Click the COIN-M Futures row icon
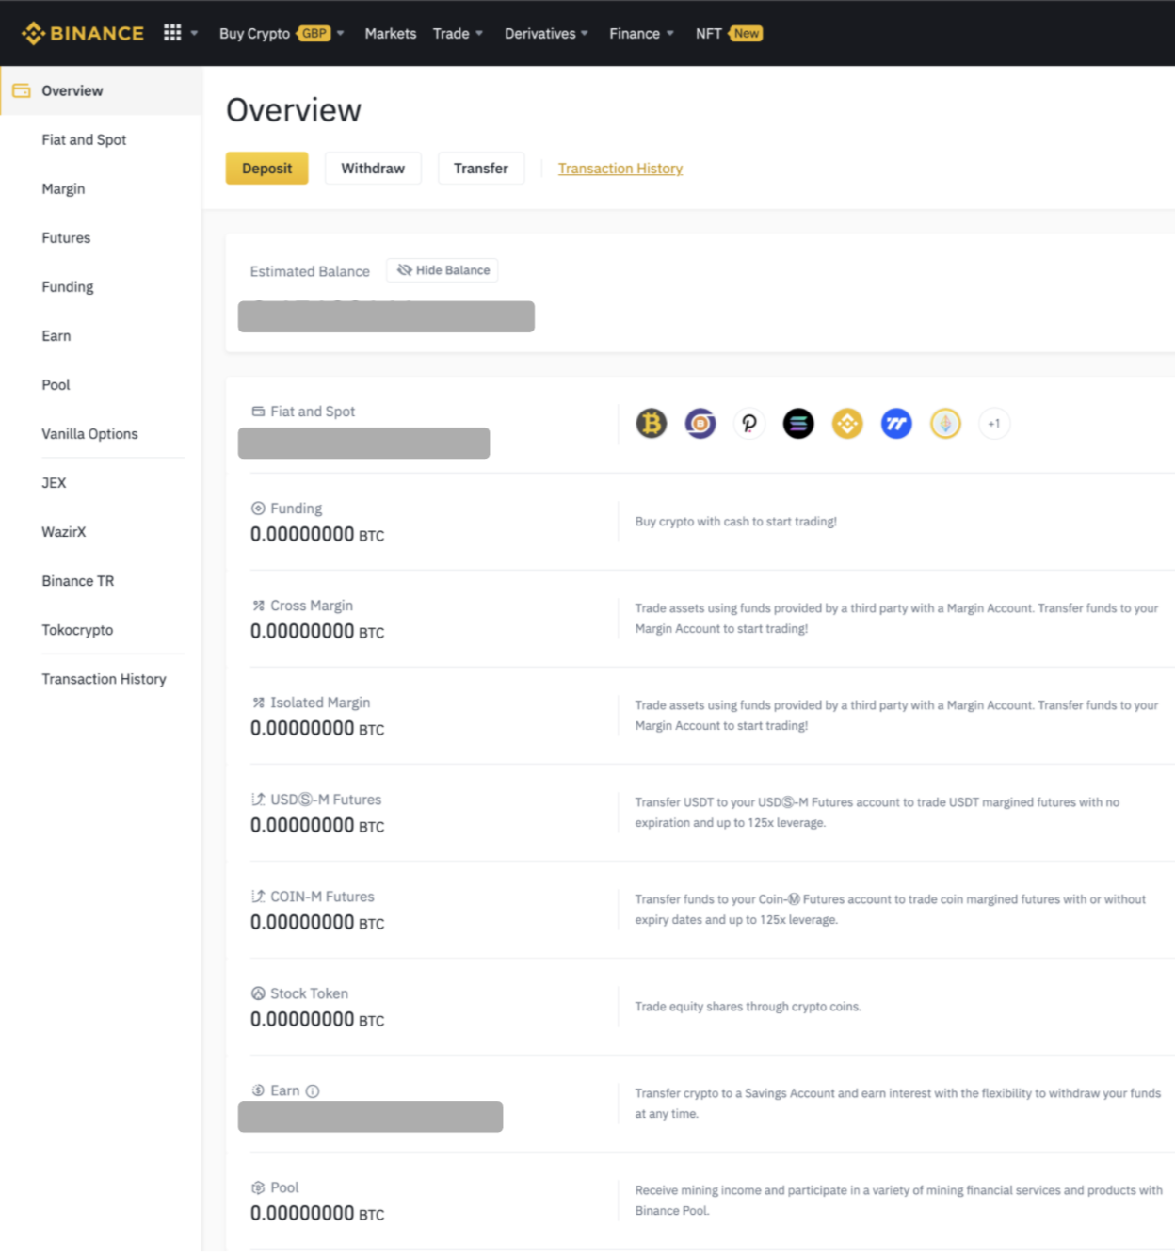This screenshot has height=1260, width=1175. coord(258,897)
